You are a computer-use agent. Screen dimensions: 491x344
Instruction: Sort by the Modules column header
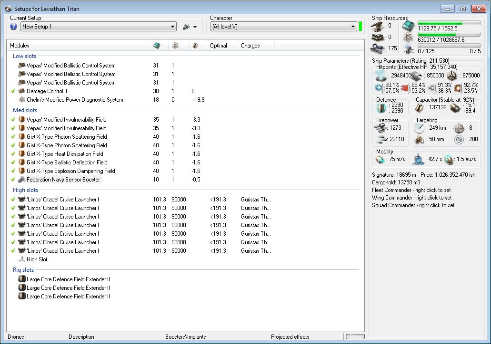78,46
